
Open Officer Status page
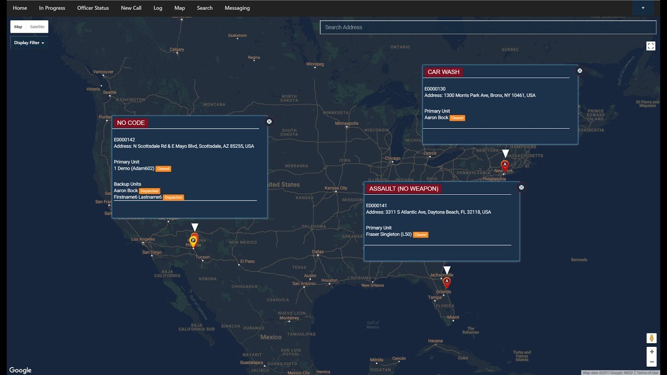coord(93,8)
